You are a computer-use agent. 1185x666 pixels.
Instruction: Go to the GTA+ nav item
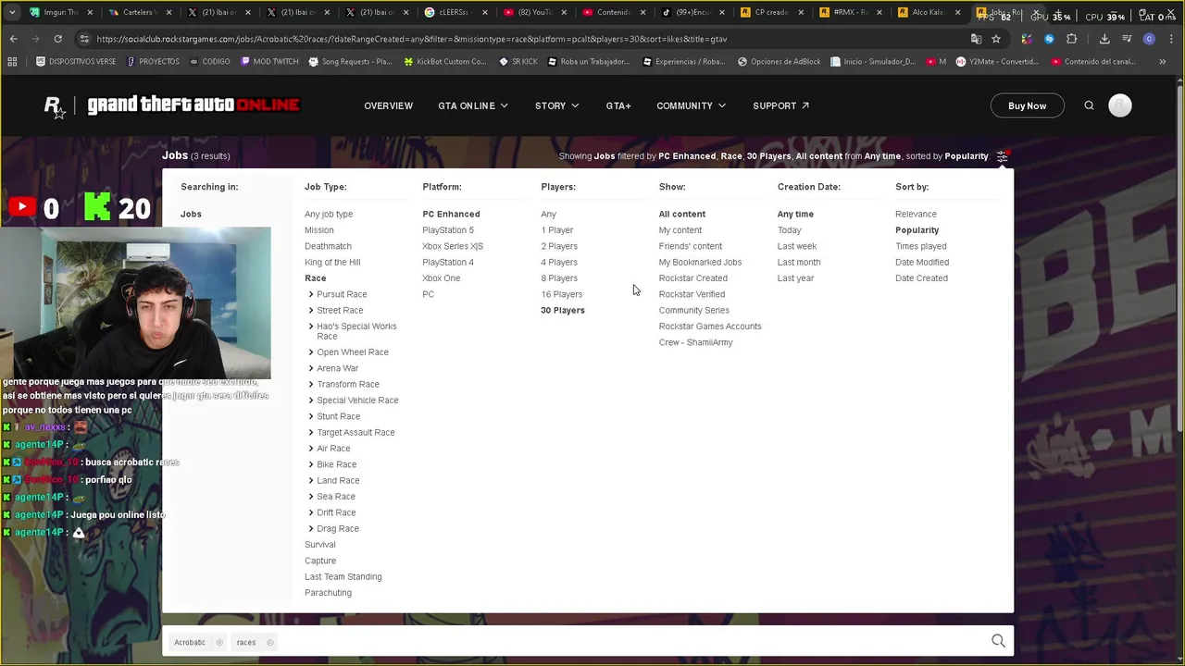[618, 105]
